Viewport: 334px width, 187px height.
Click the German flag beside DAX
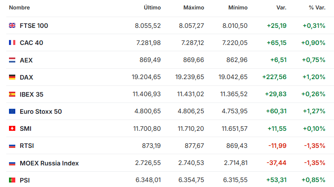(x=12, y=77)
